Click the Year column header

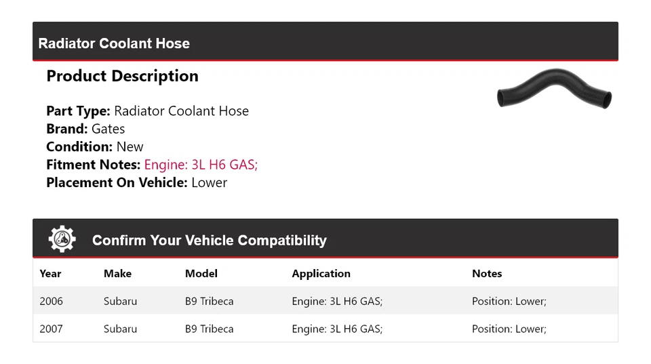50,274
